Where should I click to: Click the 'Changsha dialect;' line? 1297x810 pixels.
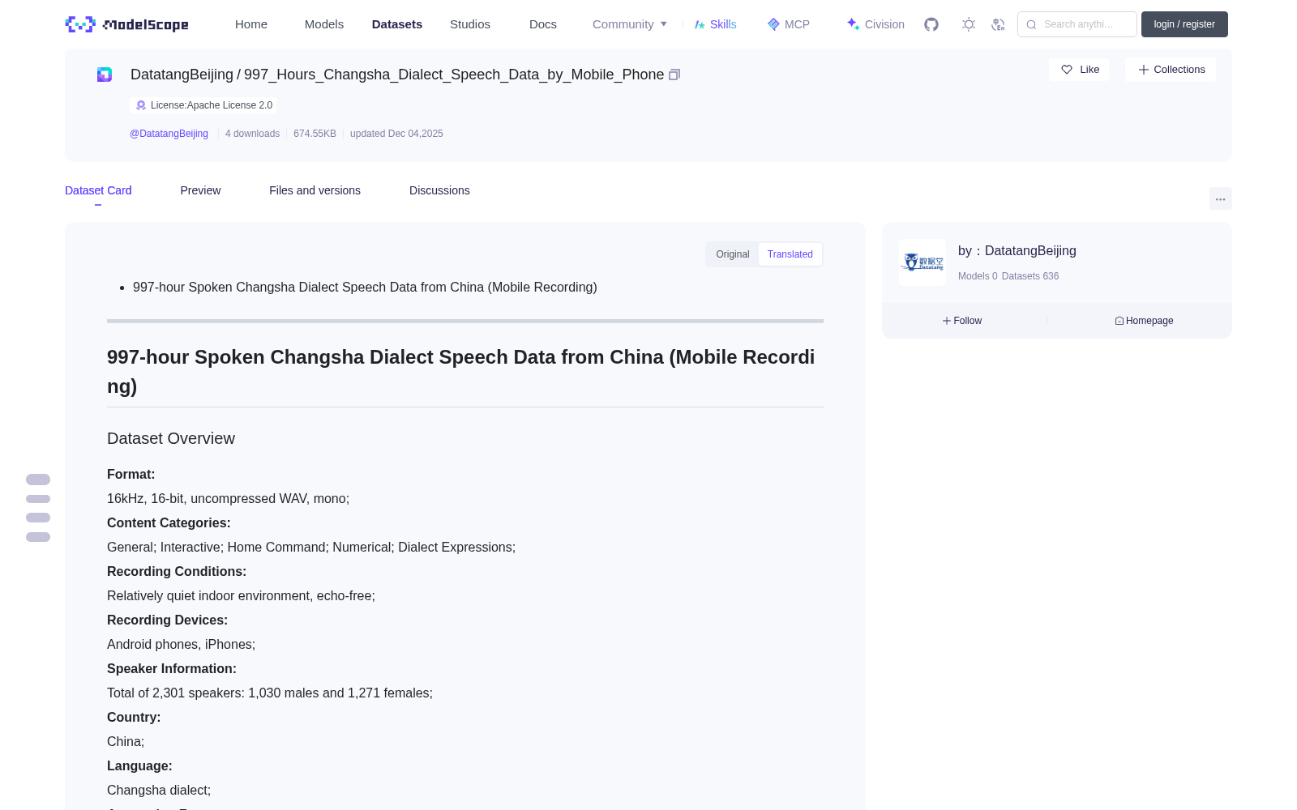tap(159, 791)
